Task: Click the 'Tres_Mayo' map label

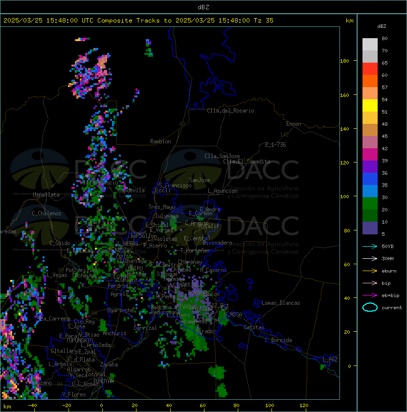Action: coord(161,207)
